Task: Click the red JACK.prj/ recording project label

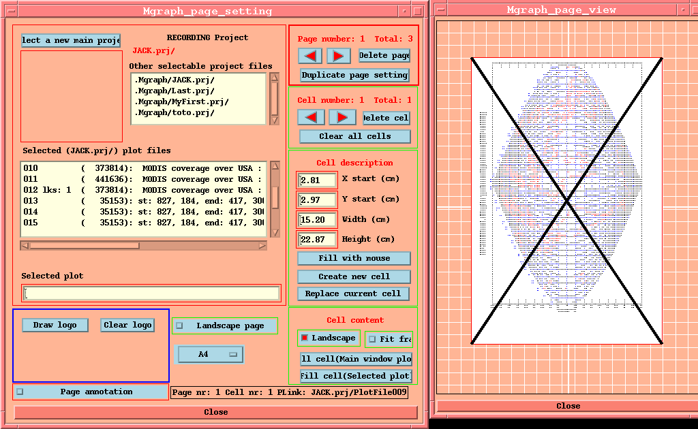Action: point(153,50)
